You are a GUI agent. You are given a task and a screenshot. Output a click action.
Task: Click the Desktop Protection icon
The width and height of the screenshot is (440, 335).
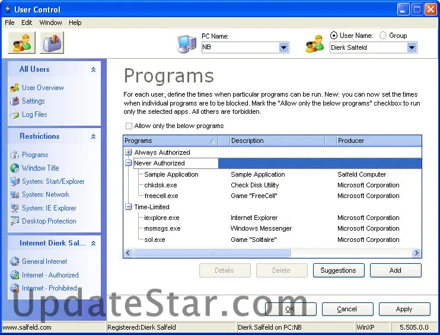[x=15, y=221]
